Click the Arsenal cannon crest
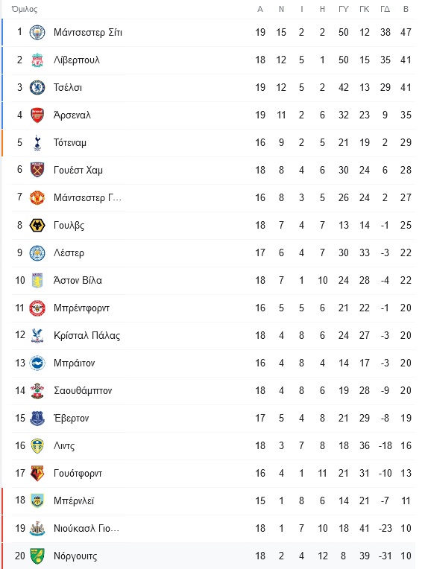Screen dimensions: 425x569 point(37,115)
